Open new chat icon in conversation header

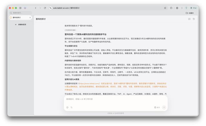189,19
